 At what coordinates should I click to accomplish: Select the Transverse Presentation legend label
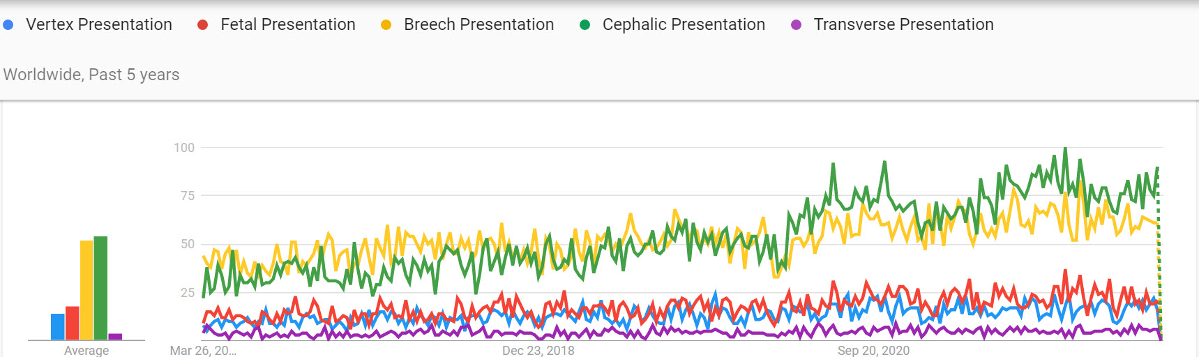point(903,25)
